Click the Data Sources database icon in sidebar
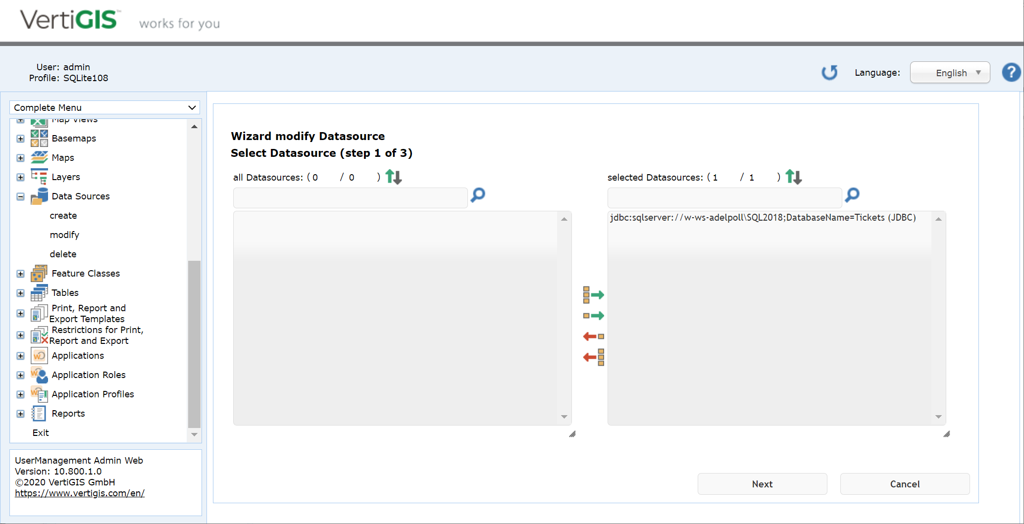 click(39, 196)
